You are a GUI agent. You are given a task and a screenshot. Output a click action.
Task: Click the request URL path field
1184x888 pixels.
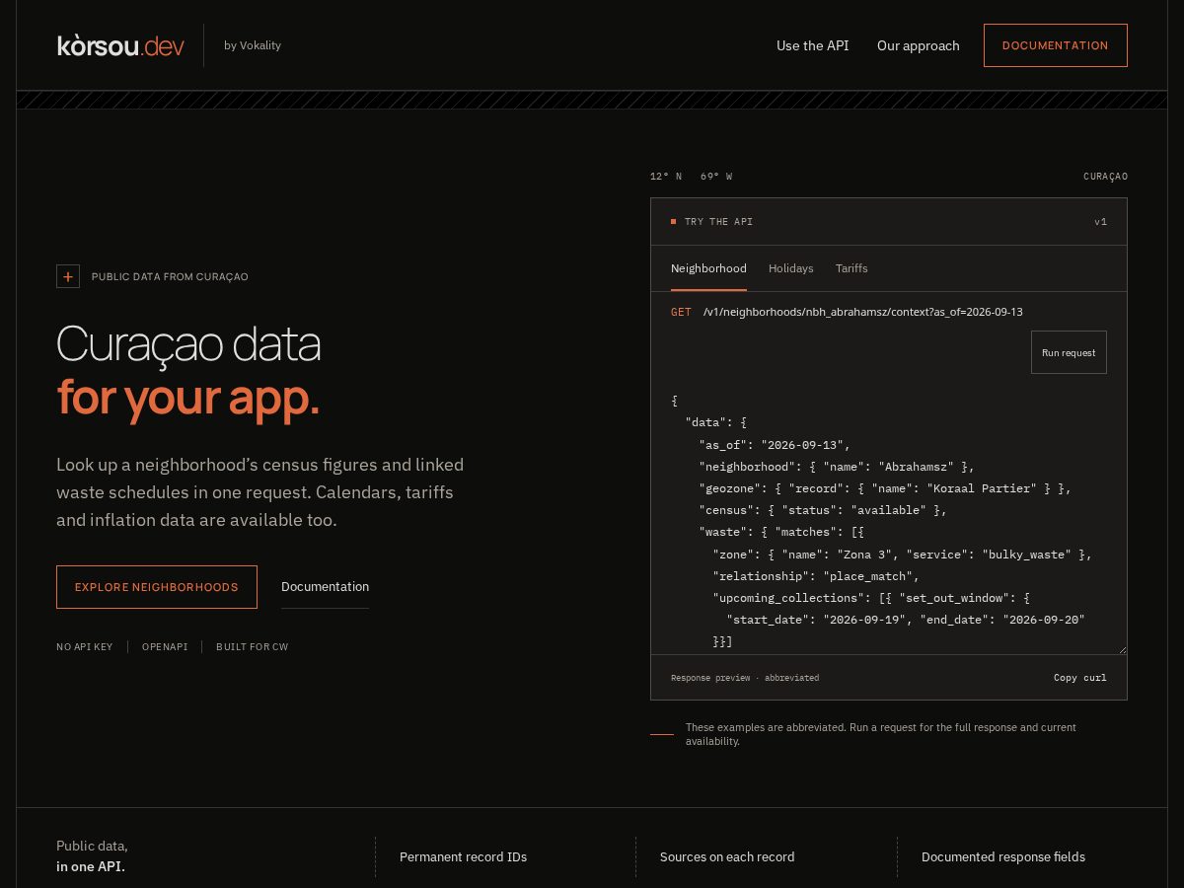tap(863, 312)
